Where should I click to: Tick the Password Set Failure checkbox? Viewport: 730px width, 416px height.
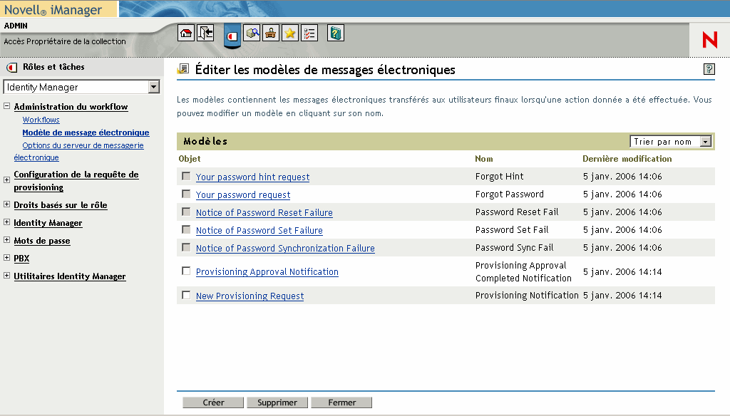pos(186,229)
